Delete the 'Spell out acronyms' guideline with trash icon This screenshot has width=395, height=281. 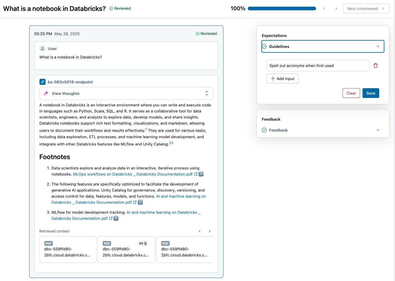pos(376,65)
